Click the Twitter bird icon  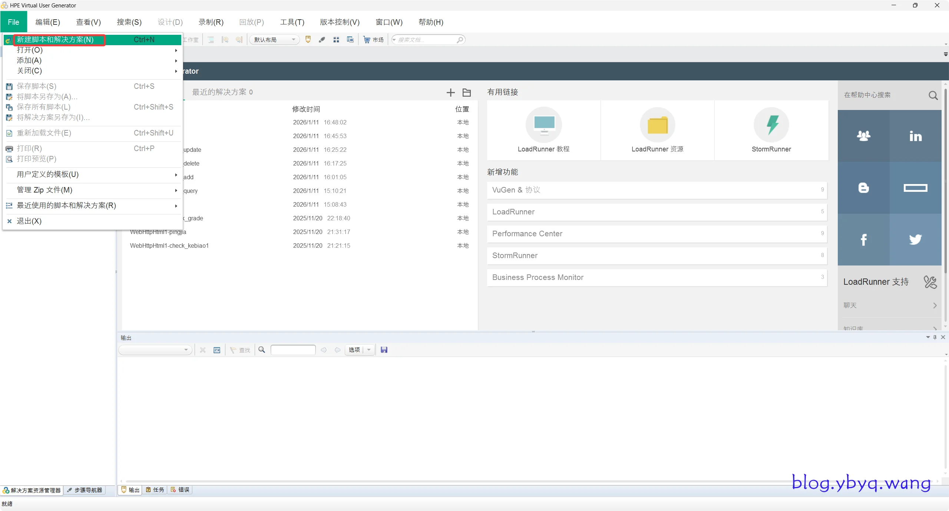(915, 240)
